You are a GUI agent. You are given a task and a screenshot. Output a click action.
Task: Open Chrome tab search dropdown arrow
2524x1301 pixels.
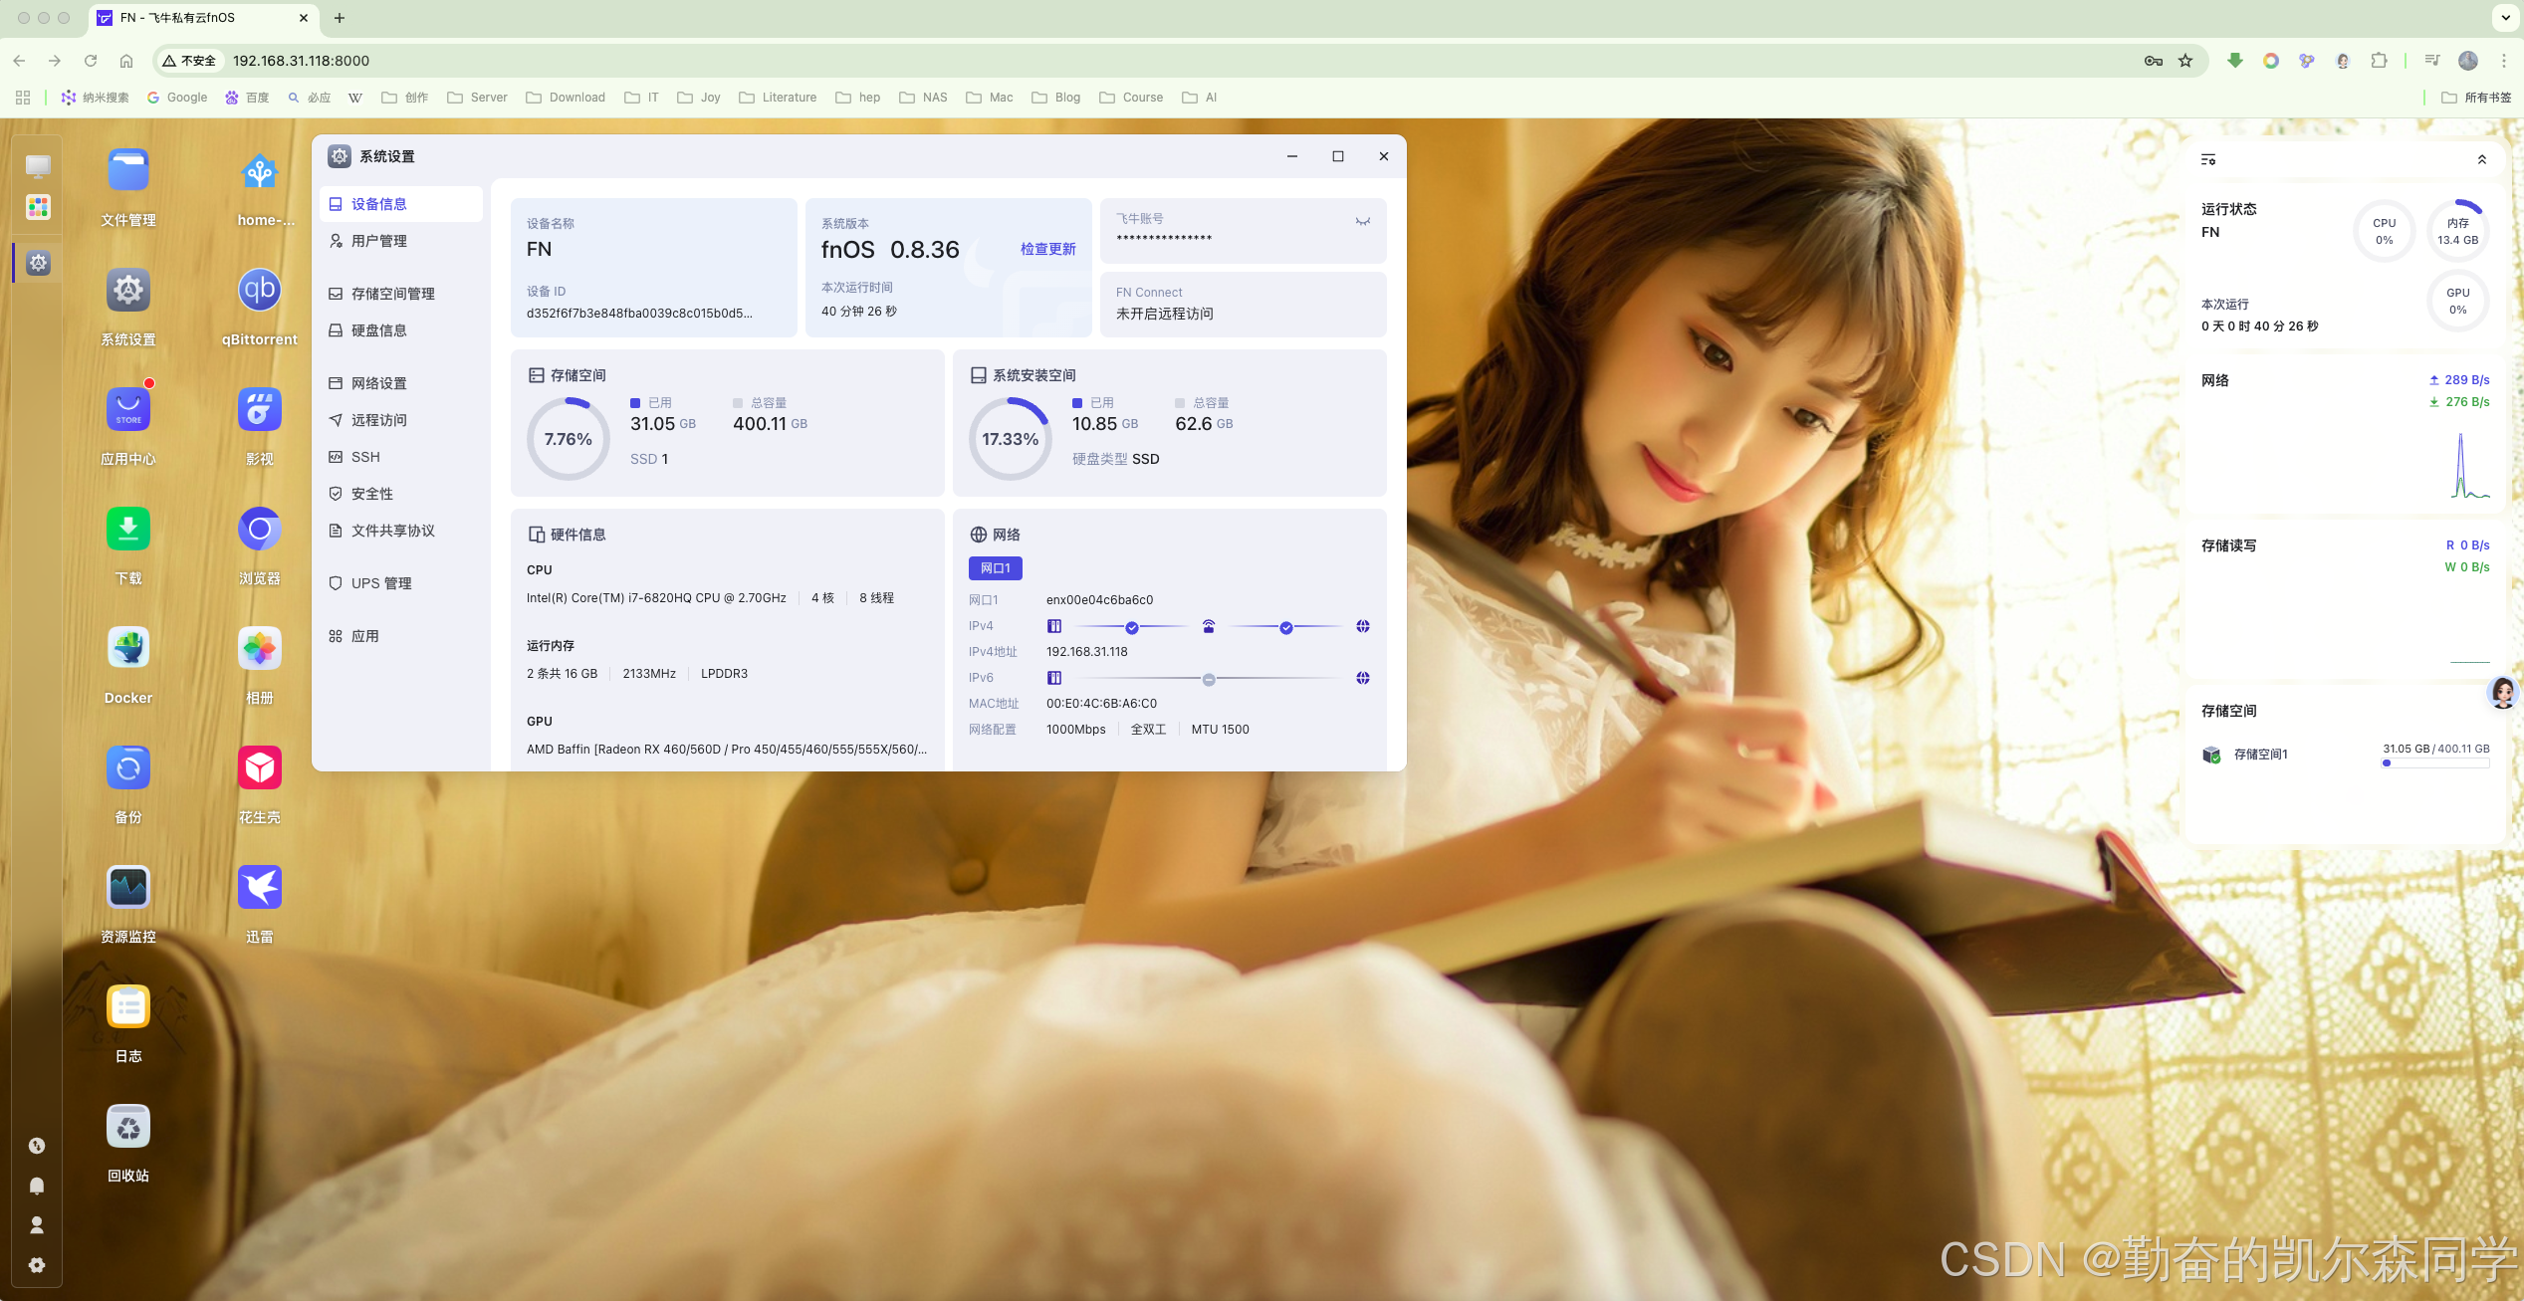pyautogui.click(x=2505, y=17)
